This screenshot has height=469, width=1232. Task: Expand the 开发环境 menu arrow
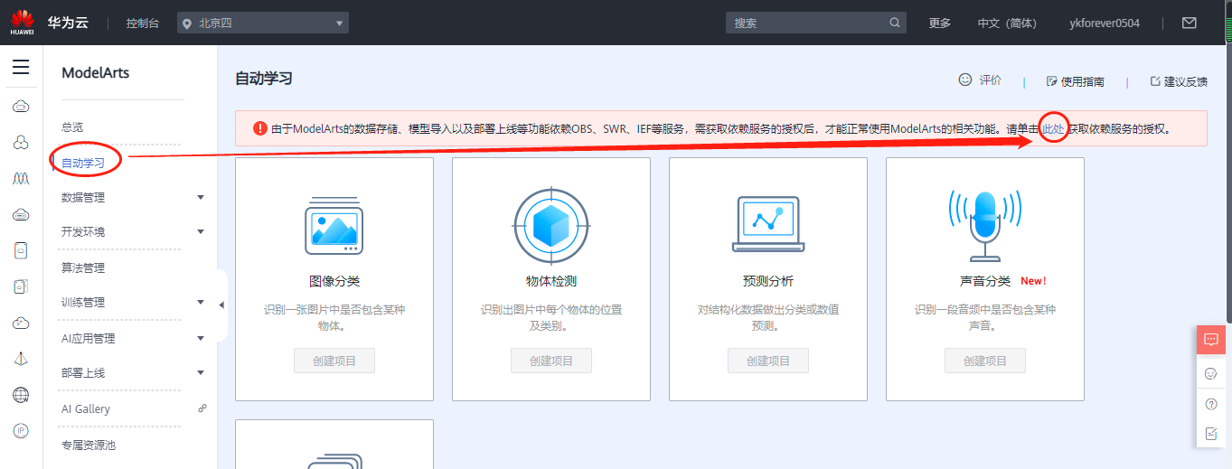[201, 231]
